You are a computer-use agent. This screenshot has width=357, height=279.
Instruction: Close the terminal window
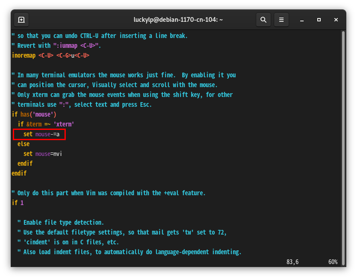pos(336,20)
